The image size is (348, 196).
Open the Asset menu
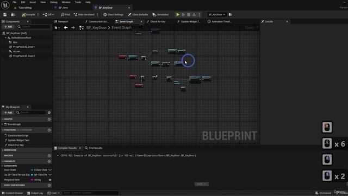point(33,2)
